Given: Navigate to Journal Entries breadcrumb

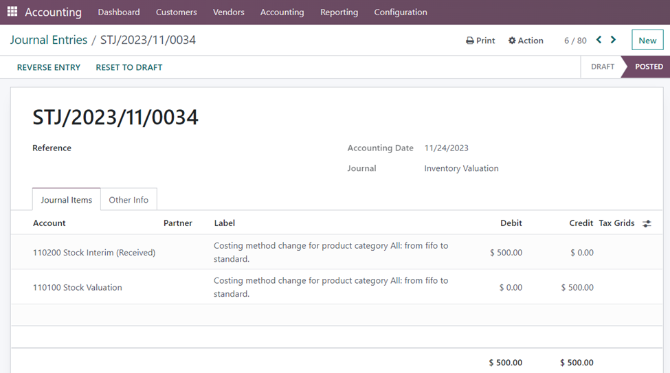Looking at the screenshot, I should pyautogui.click(x=49, y=40).
